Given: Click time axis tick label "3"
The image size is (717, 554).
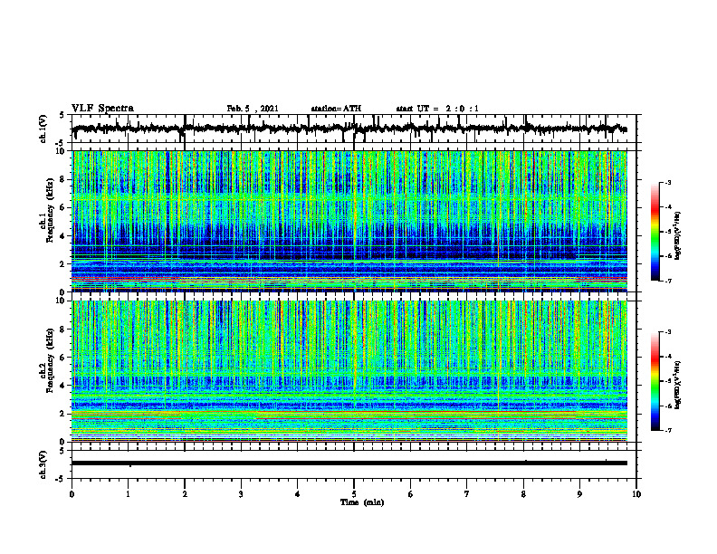Looking at the screenshot, I should [241, 494].
